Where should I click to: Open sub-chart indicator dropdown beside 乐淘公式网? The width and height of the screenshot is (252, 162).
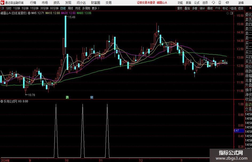point(2,101)
